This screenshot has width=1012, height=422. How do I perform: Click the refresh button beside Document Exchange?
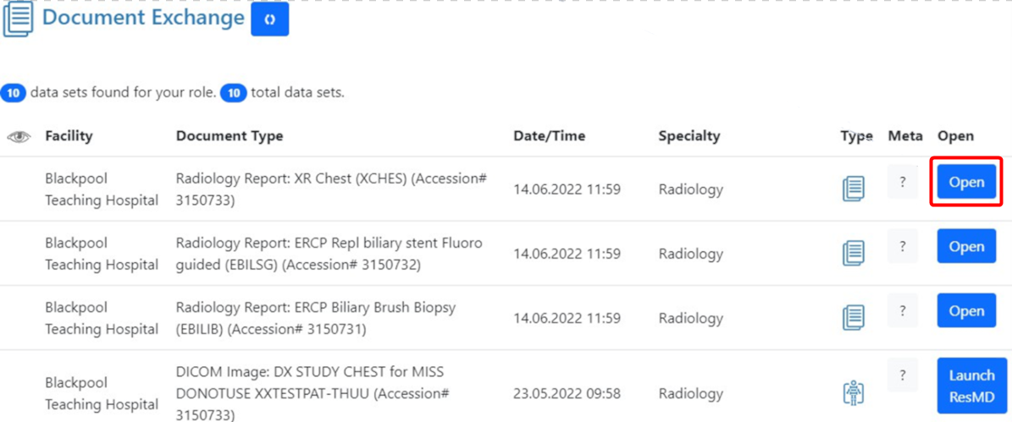270,19
